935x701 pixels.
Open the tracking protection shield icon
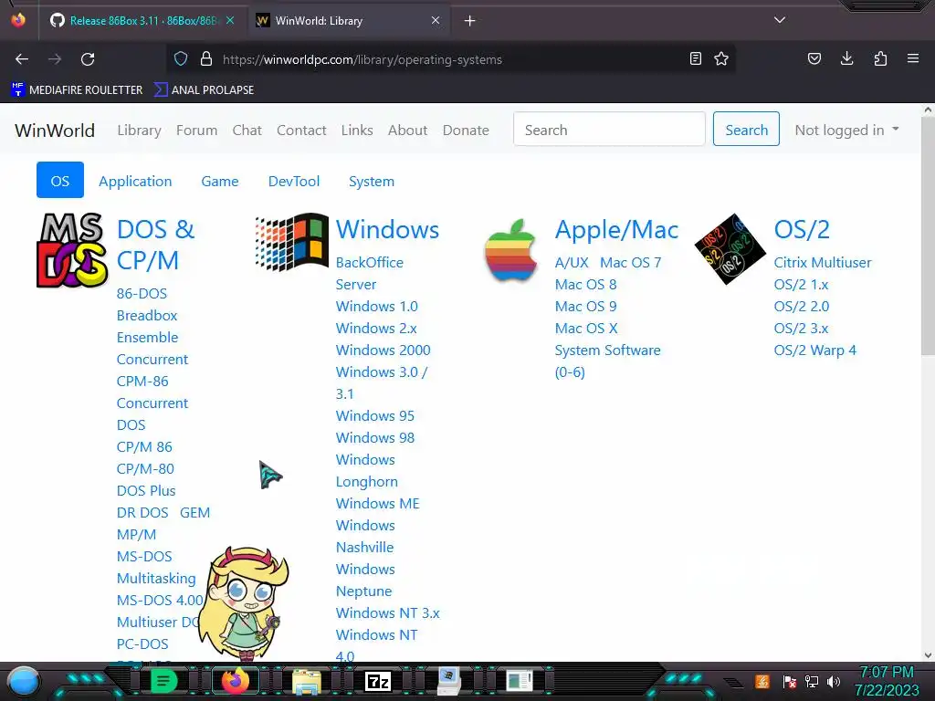coord(181,59)
